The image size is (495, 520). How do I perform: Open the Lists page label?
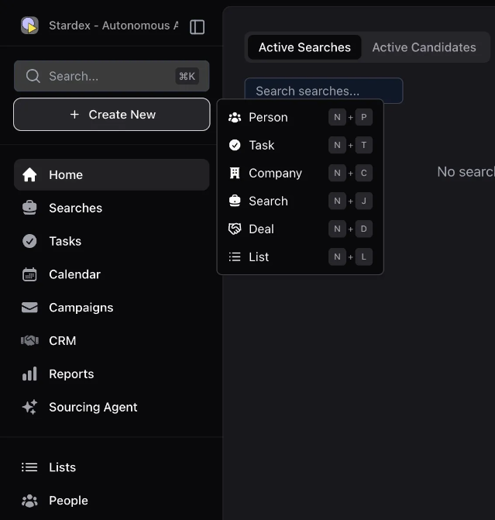coord(62,467)
